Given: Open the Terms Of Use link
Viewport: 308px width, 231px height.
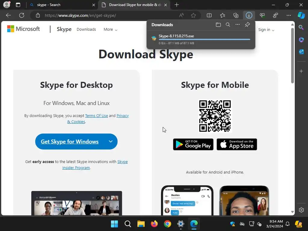Looking at the screenshot, I should [x=97, y=115].
